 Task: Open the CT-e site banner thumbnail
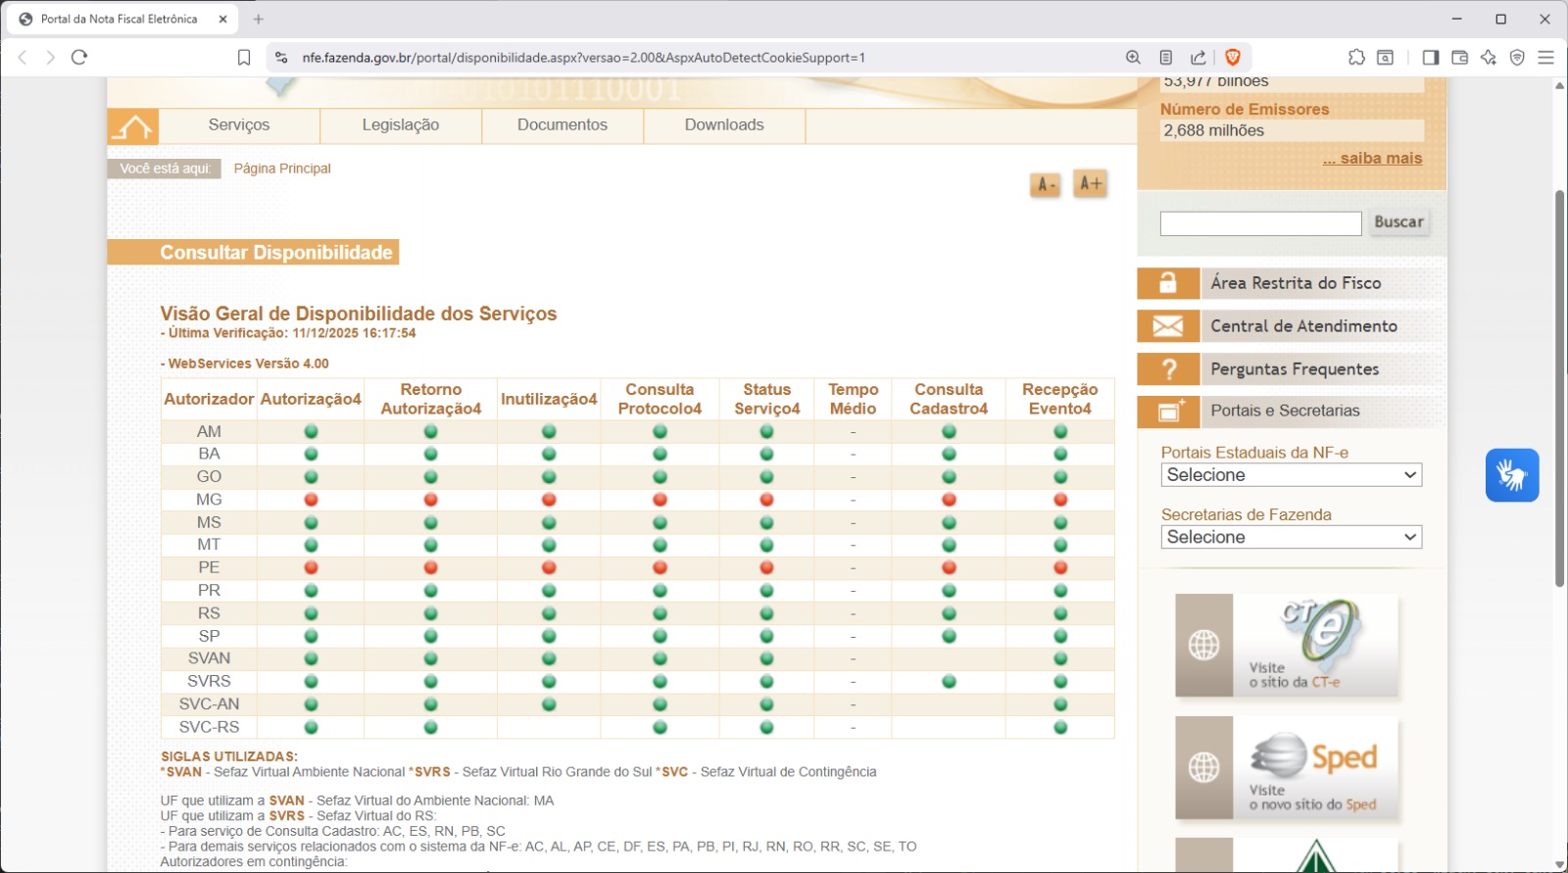point(1287,646)
